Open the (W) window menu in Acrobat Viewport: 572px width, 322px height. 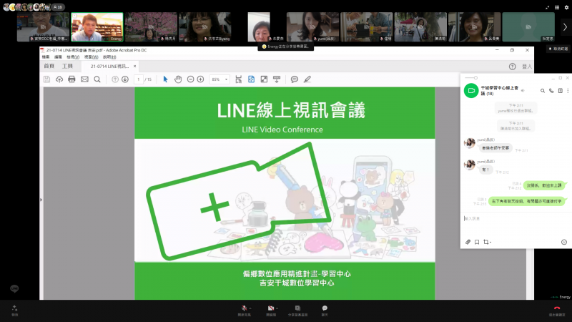[92, 57]
